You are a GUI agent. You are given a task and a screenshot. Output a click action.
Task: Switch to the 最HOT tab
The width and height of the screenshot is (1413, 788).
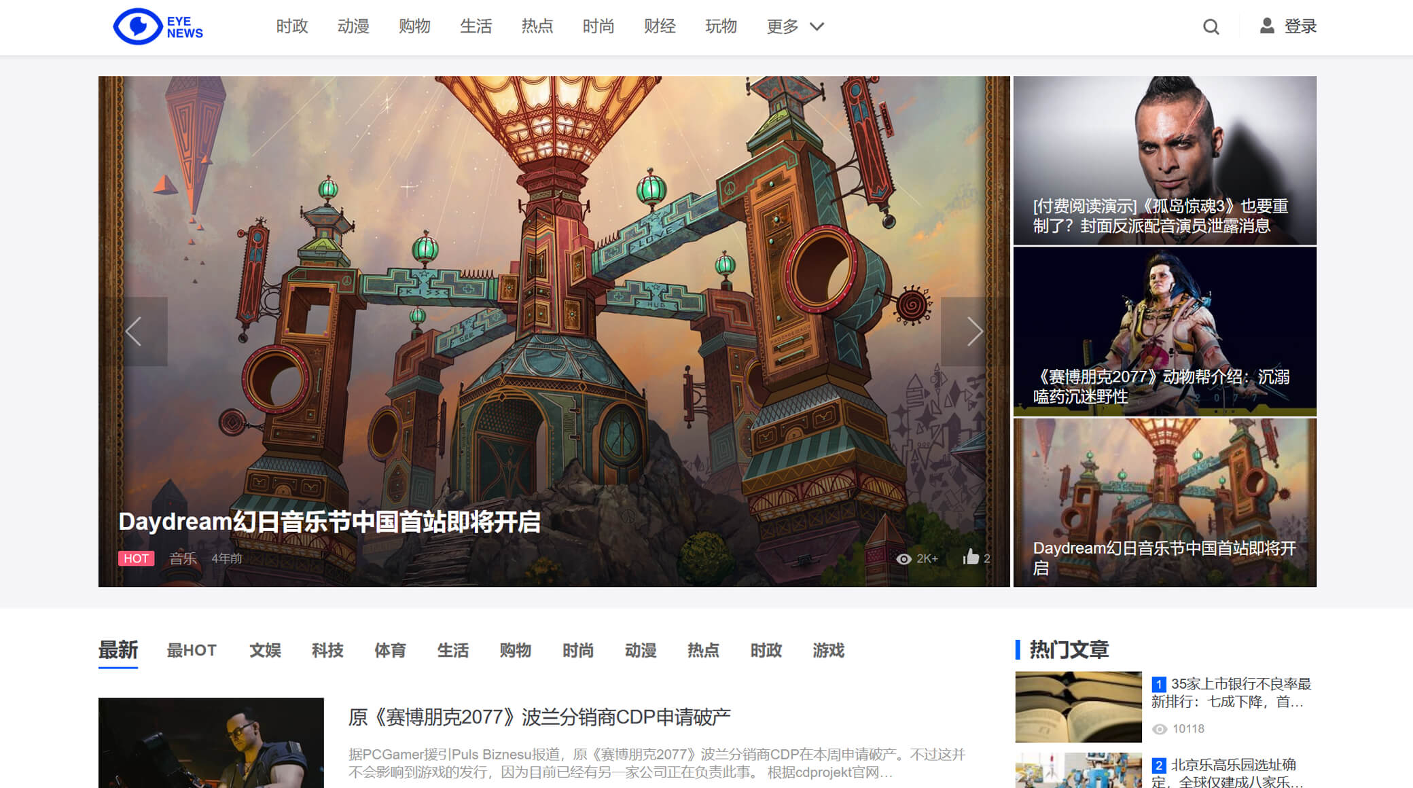click(192, 650)
